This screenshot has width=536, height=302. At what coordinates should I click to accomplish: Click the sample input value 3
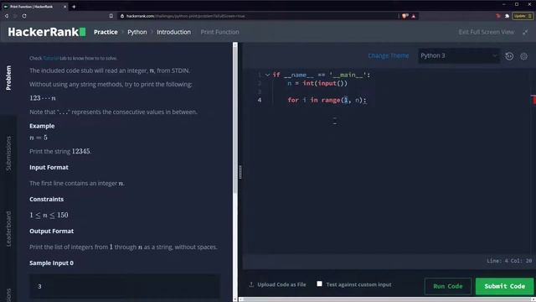(x=39, y=286)
